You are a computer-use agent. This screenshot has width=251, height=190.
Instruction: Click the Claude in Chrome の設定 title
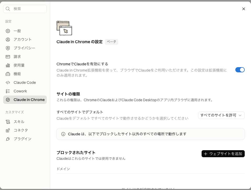[79, 42]
